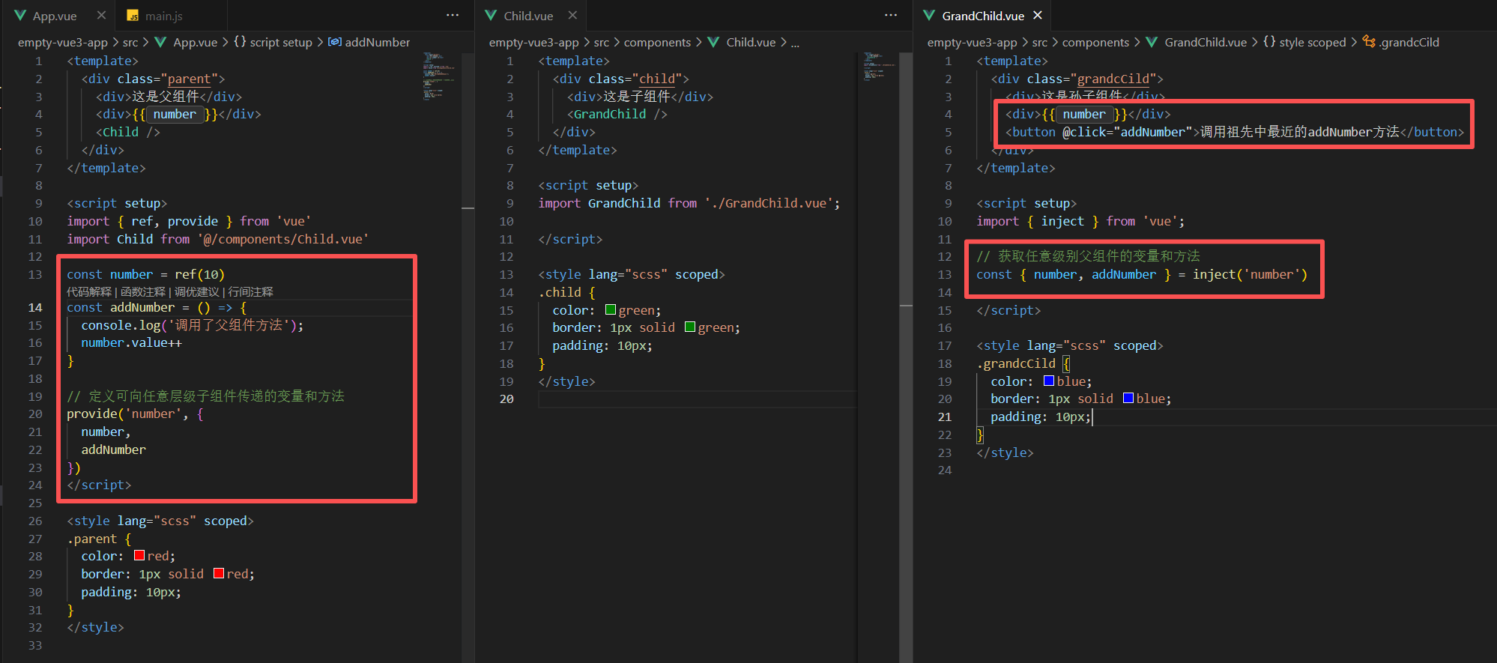Select the Child.vue editor tab
The height and width of the screenshot is (663, 1497).
[528, 16]
